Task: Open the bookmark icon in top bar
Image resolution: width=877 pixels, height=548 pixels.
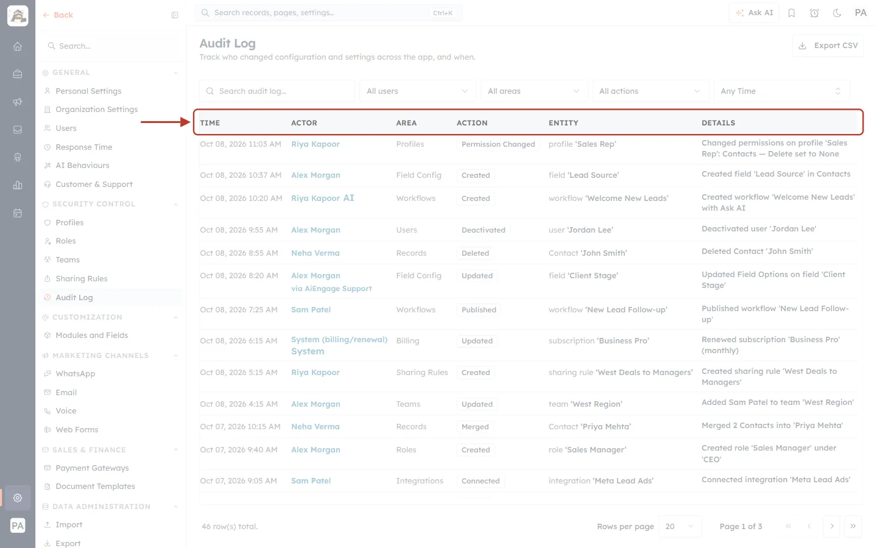Action: tap(791, 13)
